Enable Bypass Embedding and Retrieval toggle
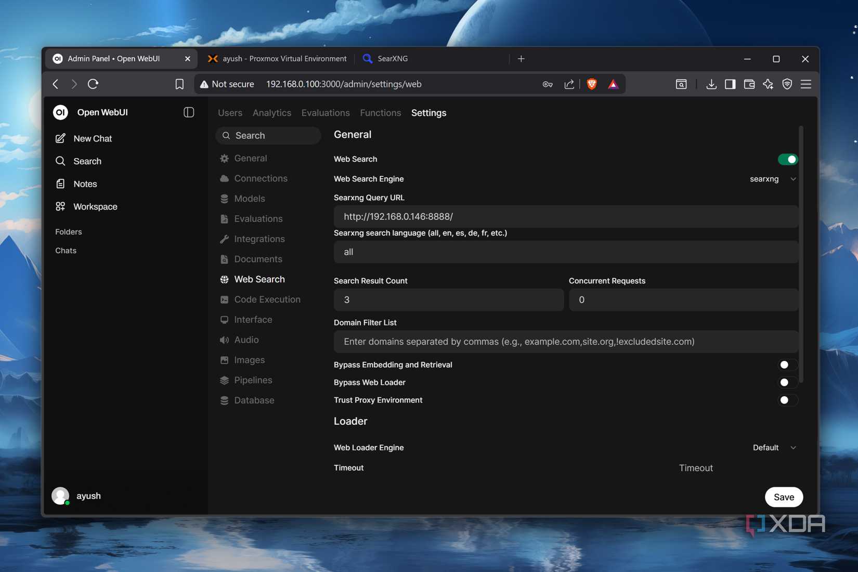 (x=788, y=365)
